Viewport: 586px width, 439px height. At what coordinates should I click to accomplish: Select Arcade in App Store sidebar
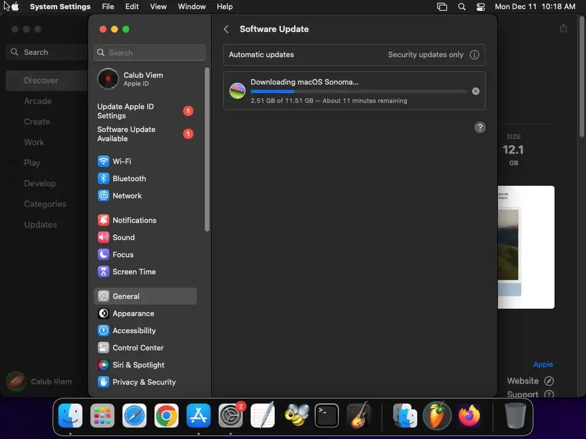pyautogui.click(x=38, y=101)
